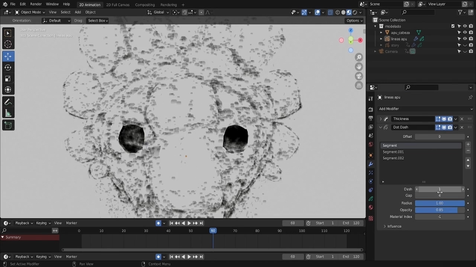
Task: Adjust the Opacity slider at 0.85
Action: point(440,210)
